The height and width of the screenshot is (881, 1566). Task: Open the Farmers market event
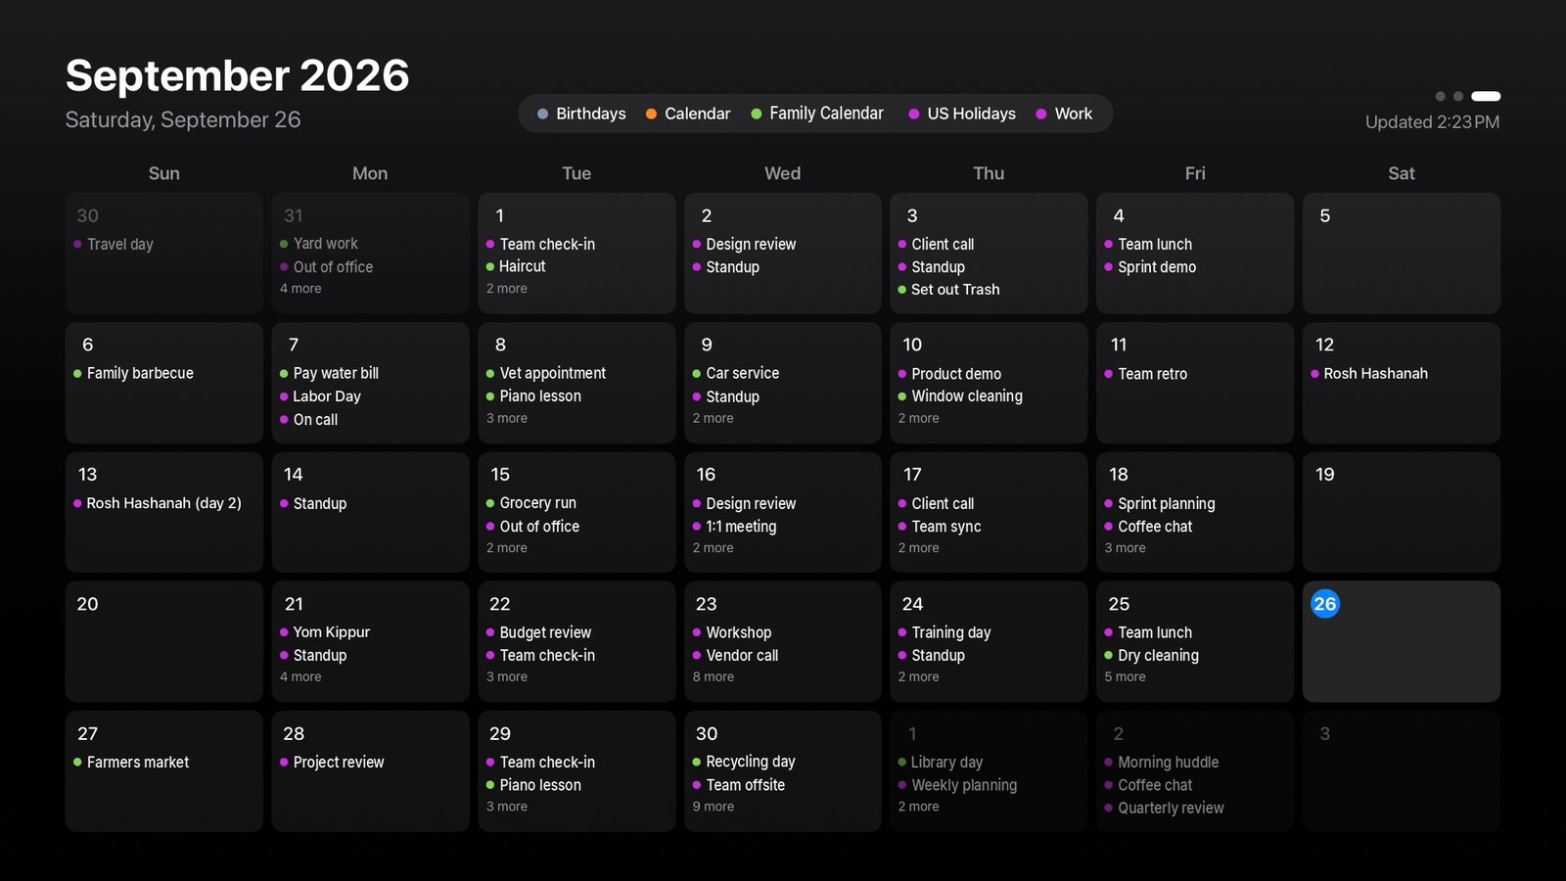[131, 763]
